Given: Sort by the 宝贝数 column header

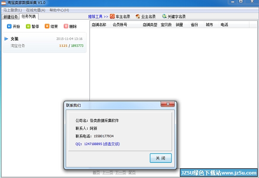Looking at the screenshot, I should (166, 25).
